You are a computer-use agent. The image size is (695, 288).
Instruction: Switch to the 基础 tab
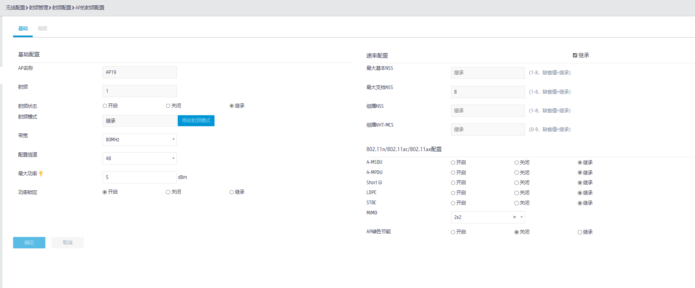coord(23,29)
